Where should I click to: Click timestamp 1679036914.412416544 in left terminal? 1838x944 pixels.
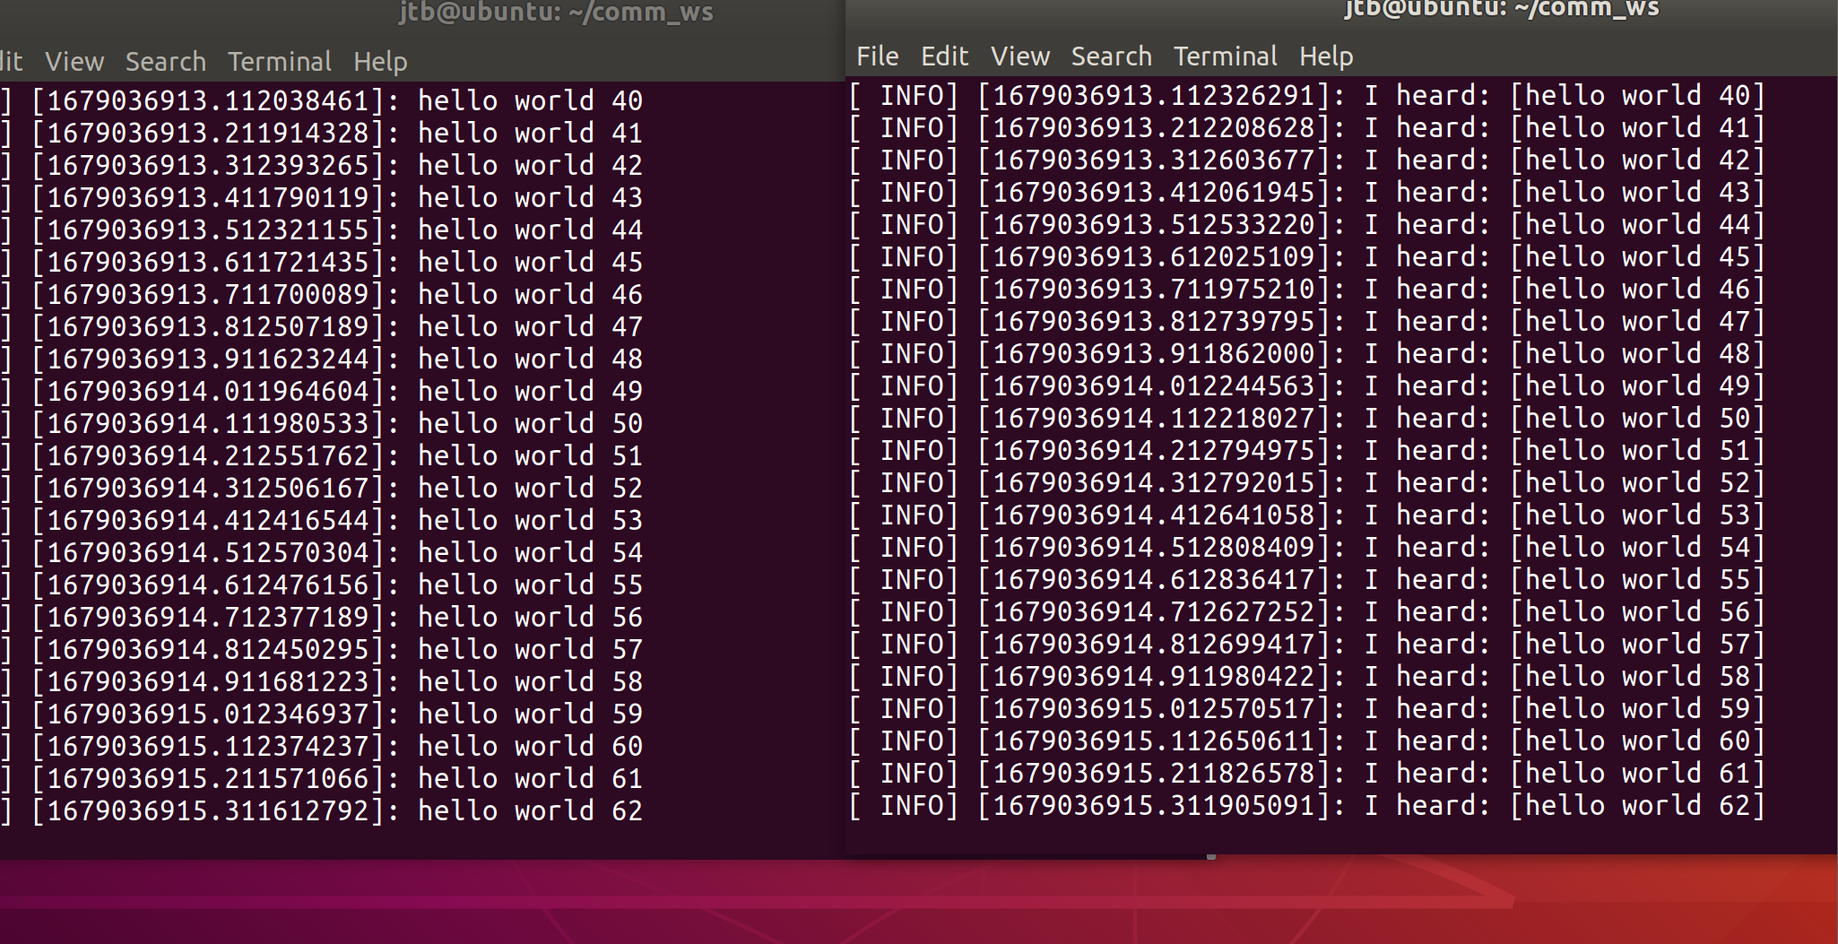[208, 520]
